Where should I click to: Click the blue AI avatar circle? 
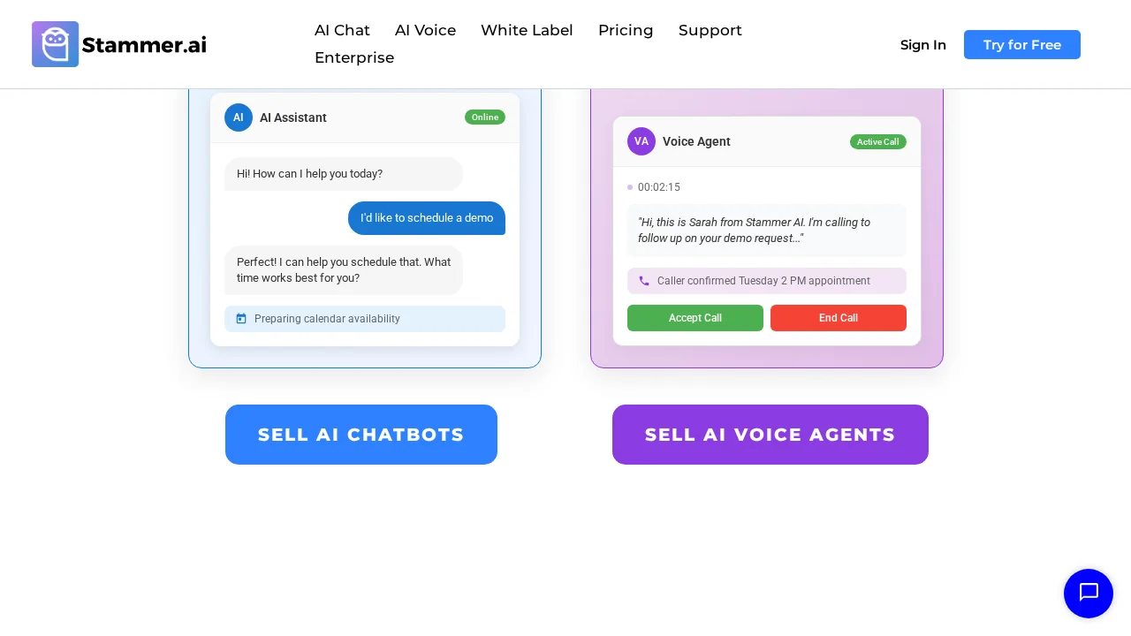click(239, 117)
